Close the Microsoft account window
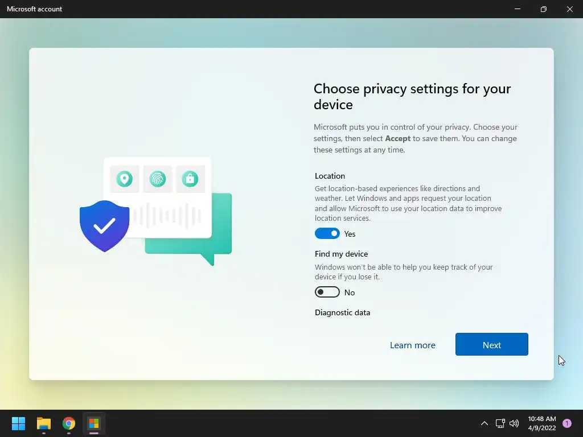This screenshot has width=583, height=437. coord(569,9)
